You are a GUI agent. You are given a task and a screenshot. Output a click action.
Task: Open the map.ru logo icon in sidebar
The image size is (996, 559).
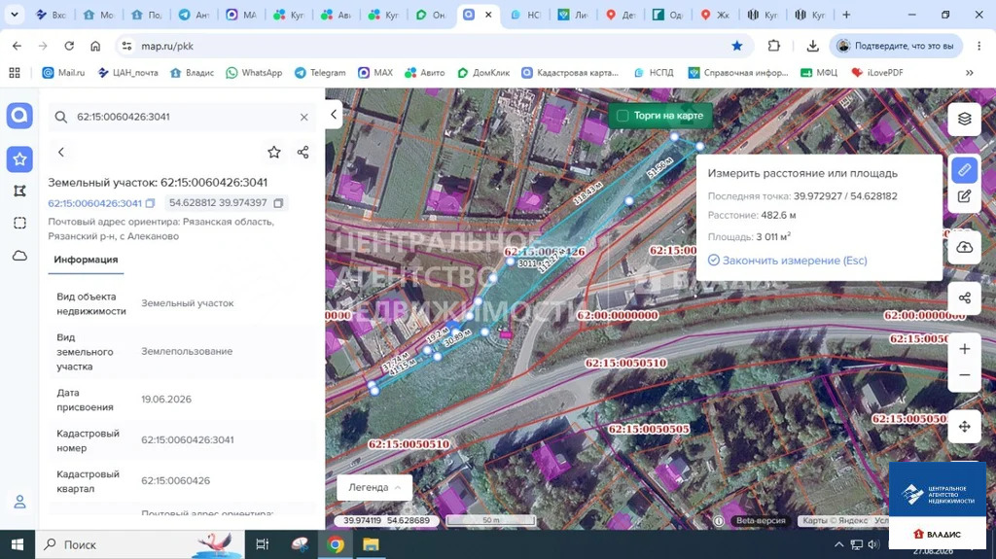pos(19,116)
